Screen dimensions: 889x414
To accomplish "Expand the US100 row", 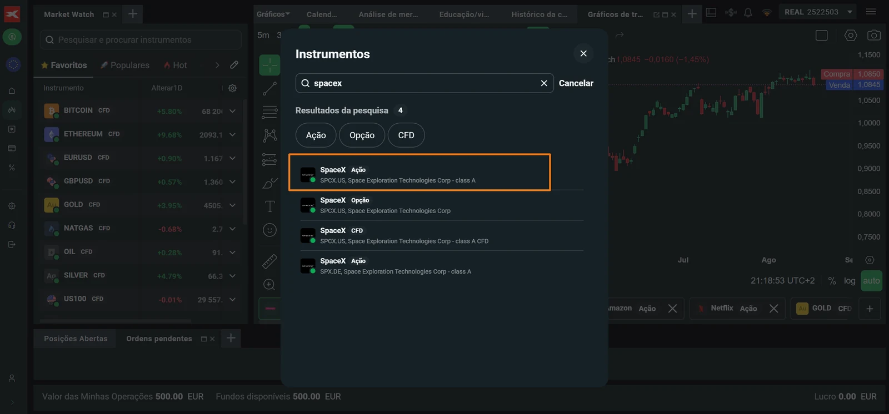I will pos(232,300).
